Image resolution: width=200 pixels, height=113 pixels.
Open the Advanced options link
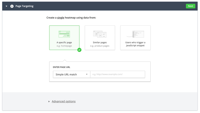[x=64, y=101]
